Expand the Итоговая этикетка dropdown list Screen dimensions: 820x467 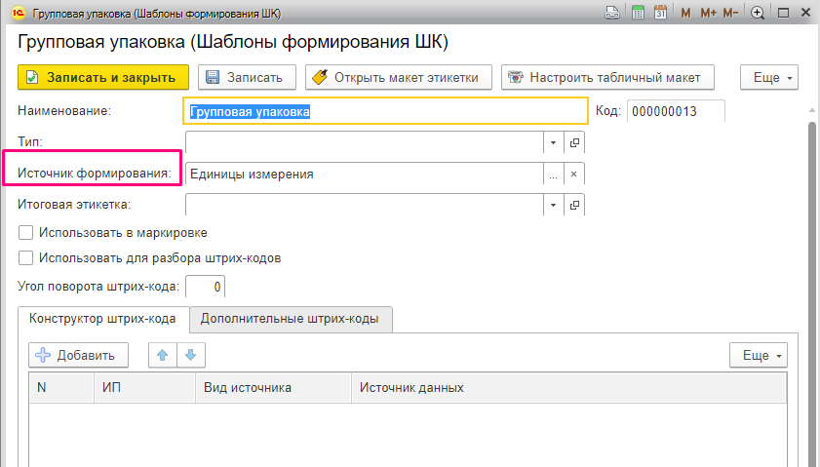click(x=553, y=205)
